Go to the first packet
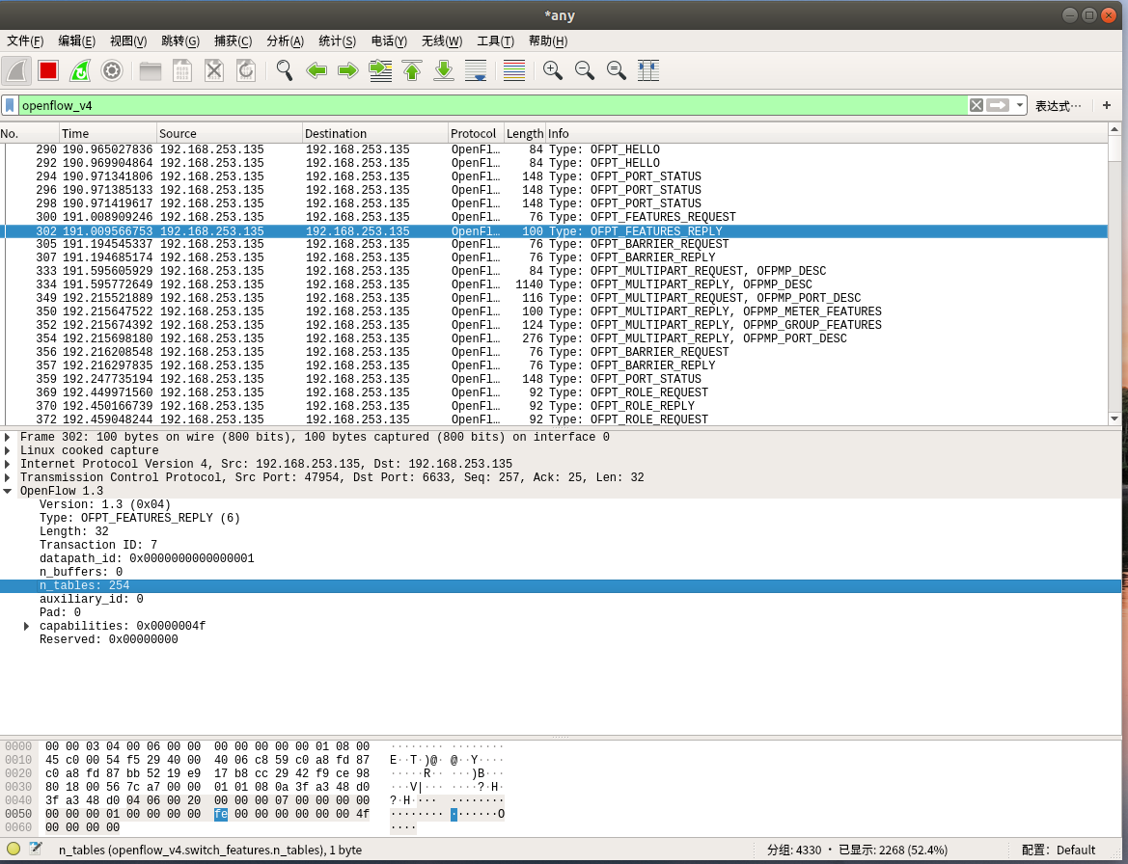The width and height of the screenshot is (1128, 864). pyautogui.click(x=411, y=70)
